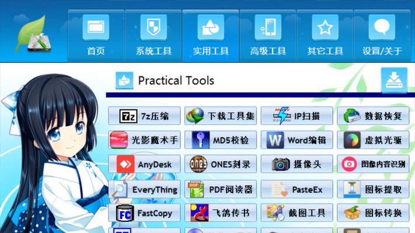Open 虚拟光驱 tool
The width and height of the screenshot is (415, 233).
(x=373, y=140)
